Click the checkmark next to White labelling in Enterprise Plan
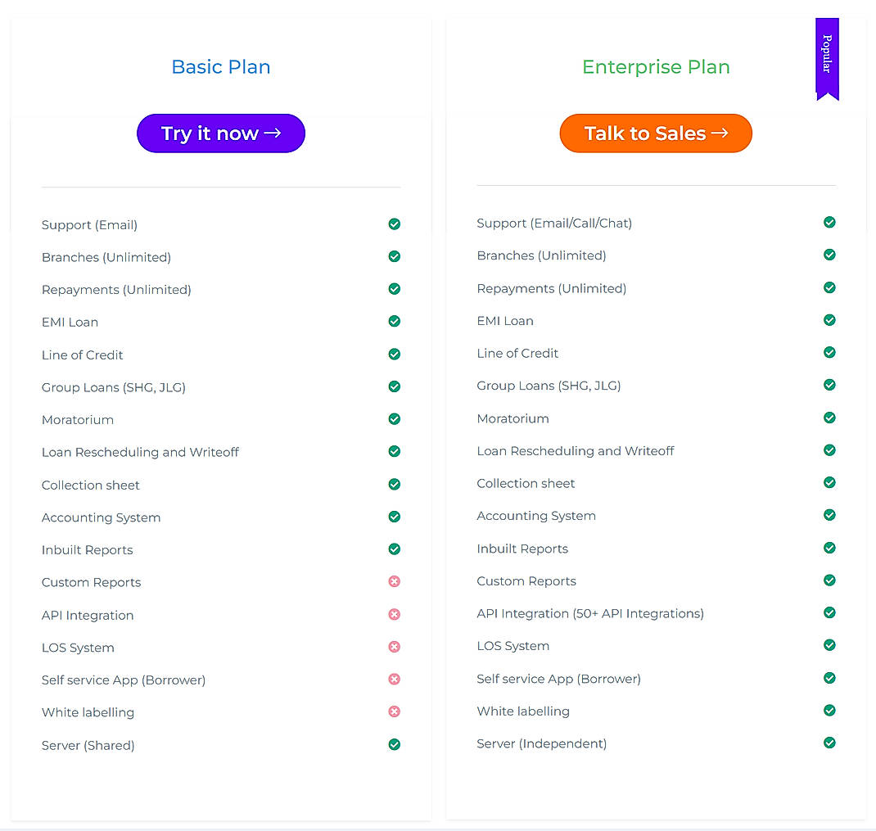The height and width of the screenshot is (831, 876). point(829,711)
